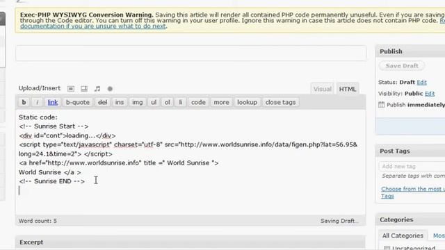Viewport: 445px width, 250px height.
Task: Click 'World Sunrise </a >' code line
Action: click(50, 172)
